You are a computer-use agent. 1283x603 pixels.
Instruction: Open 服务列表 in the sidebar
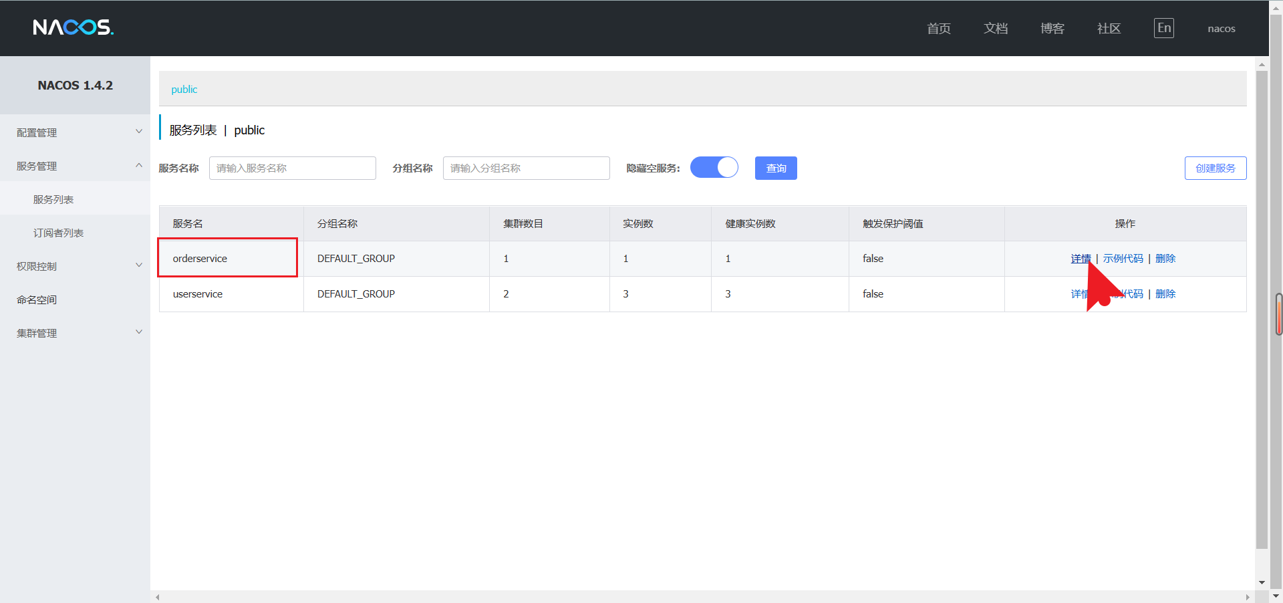[x=53, y=199]
